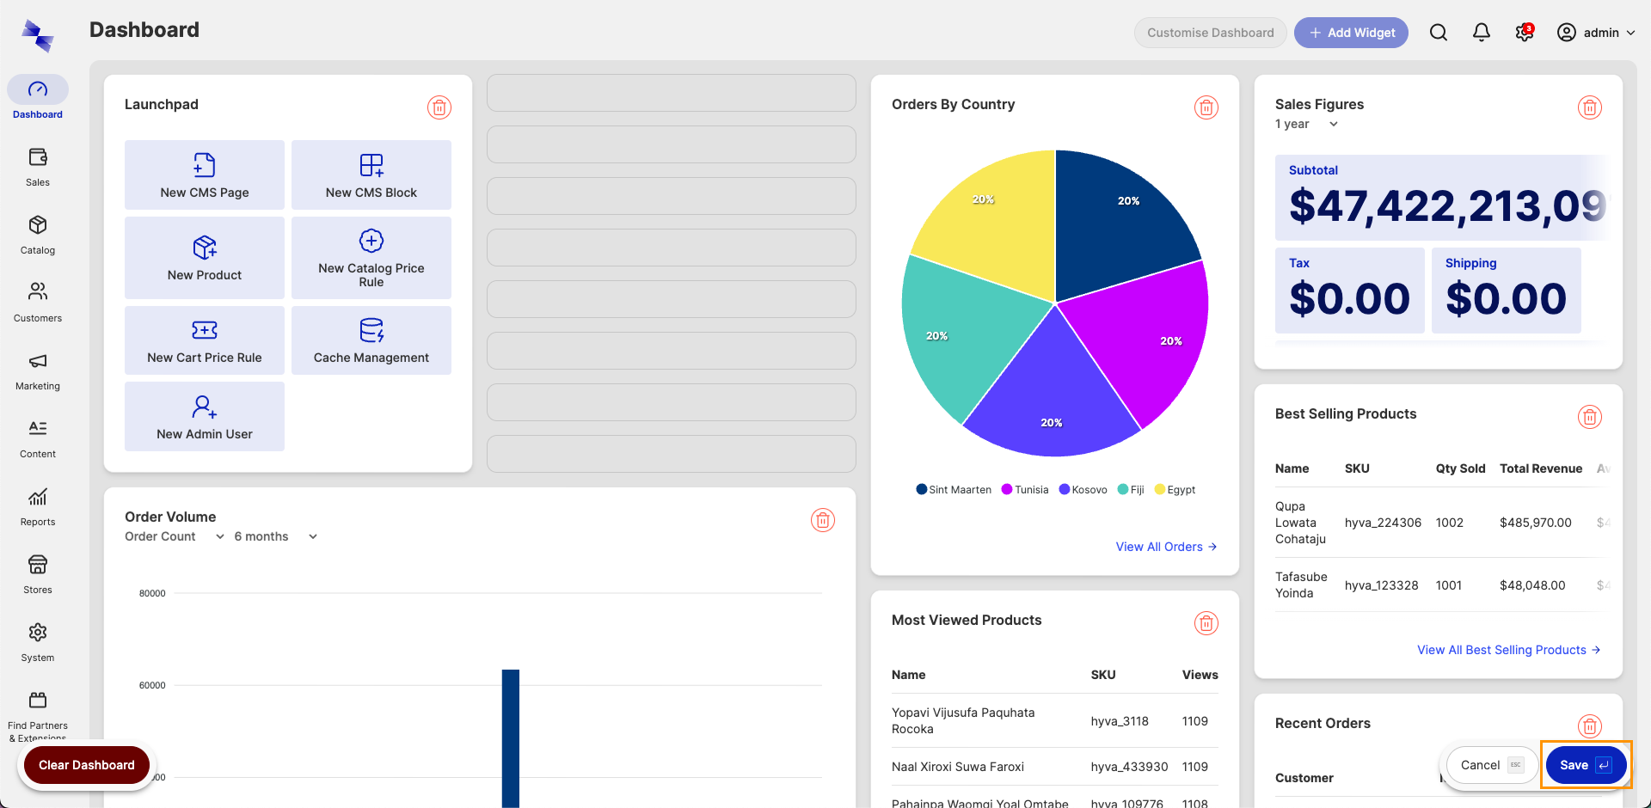The image size is (1651, 808).
Task: Toggle the Egypt legend entry
Action: click(x=1175, y=490)
